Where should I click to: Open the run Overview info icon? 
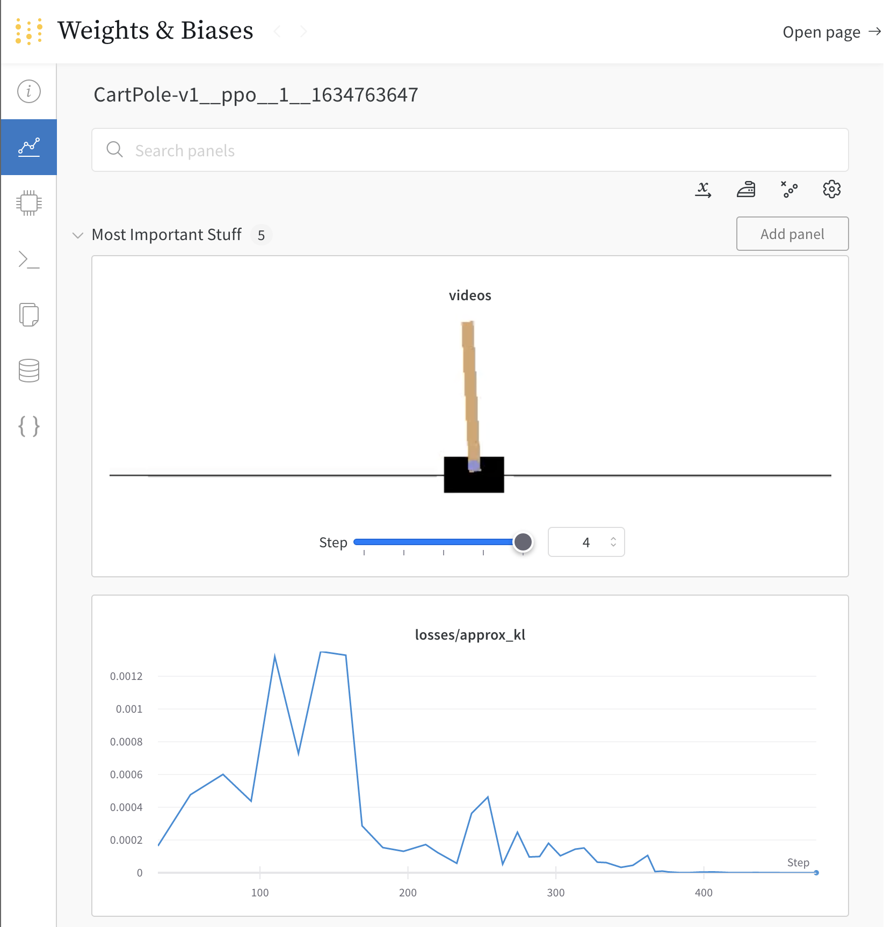coord(28,91)
